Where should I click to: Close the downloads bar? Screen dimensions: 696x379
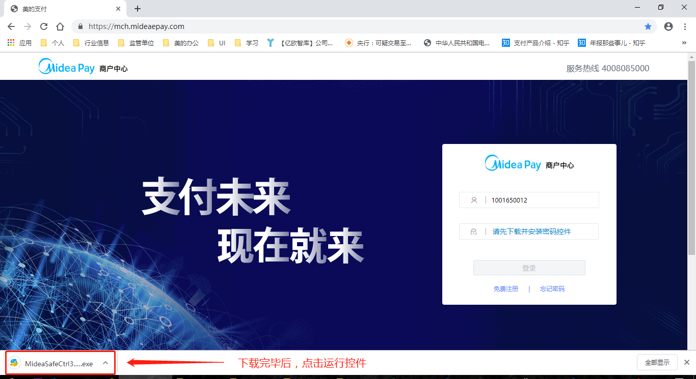tap(686, 362)
